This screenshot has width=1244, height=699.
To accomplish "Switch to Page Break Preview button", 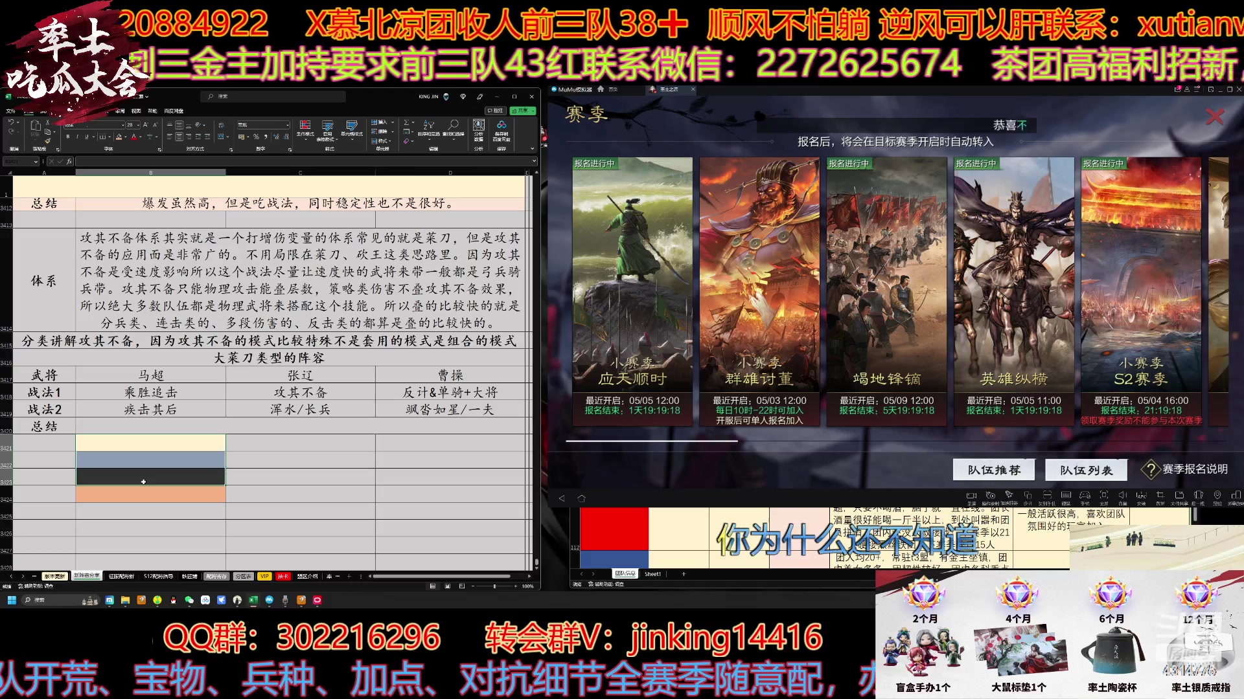I will point(461,586).
